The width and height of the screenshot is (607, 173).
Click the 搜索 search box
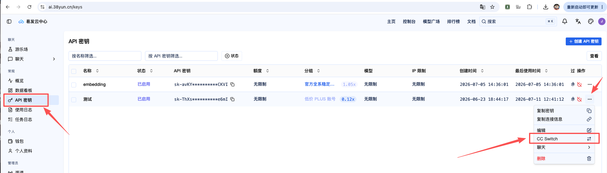pos(518,21)
